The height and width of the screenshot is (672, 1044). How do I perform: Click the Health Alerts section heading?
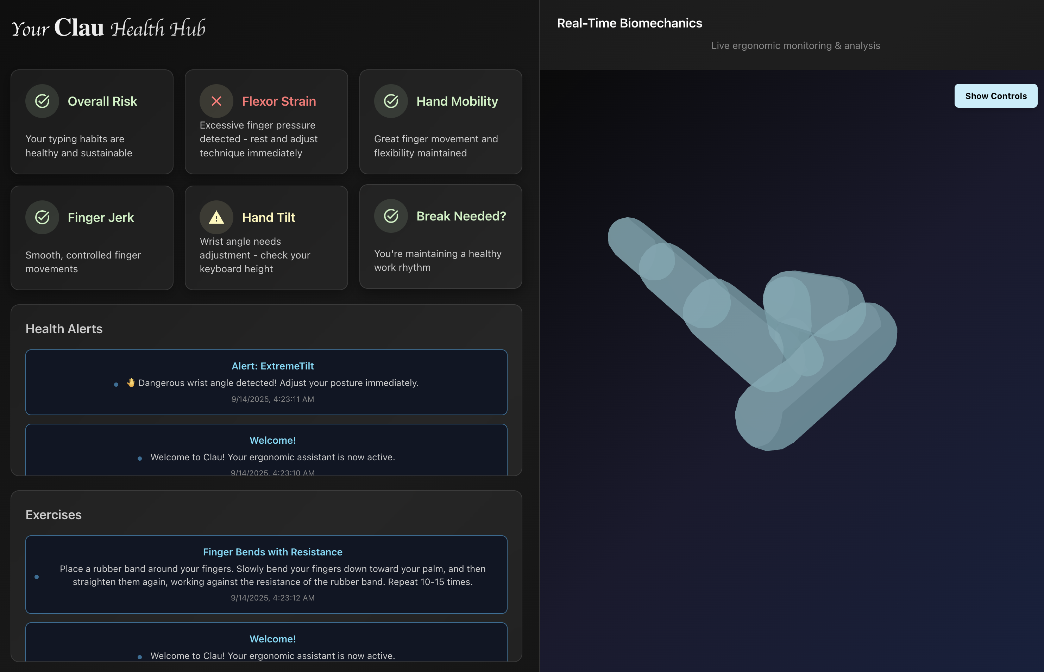64,329
